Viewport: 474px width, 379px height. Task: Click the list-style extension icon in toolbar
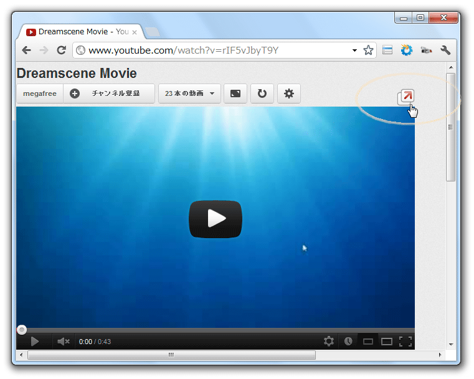387,50
